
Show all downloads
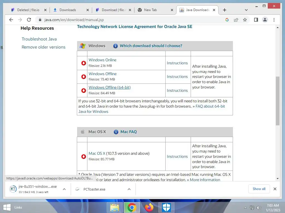pyautogui.click(x=259, y=189)
